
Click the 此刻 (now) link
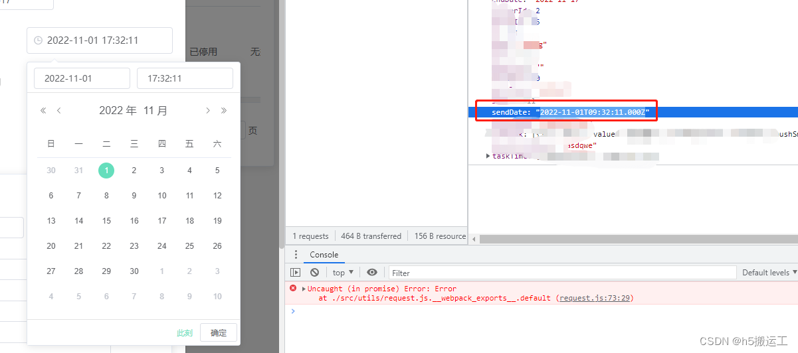coord(185,333)
